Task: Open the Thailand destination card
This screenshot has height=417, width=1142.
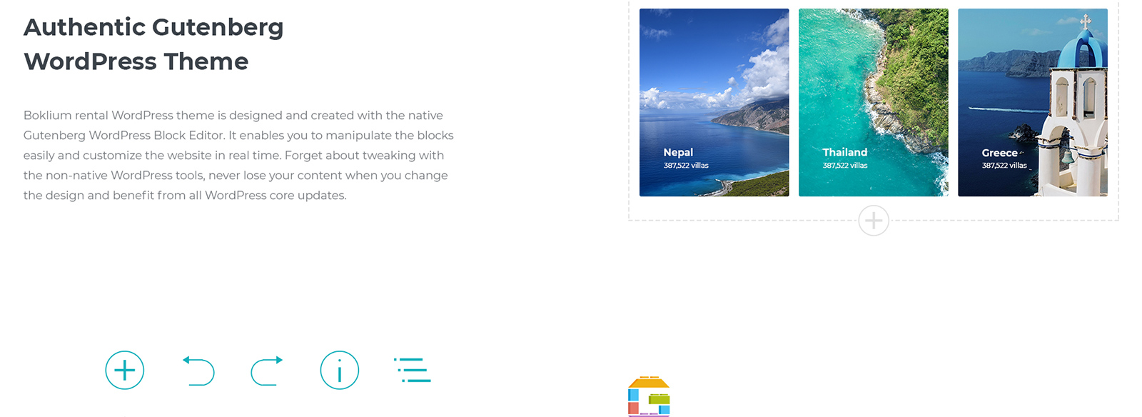Action: [x=874, y=102]
